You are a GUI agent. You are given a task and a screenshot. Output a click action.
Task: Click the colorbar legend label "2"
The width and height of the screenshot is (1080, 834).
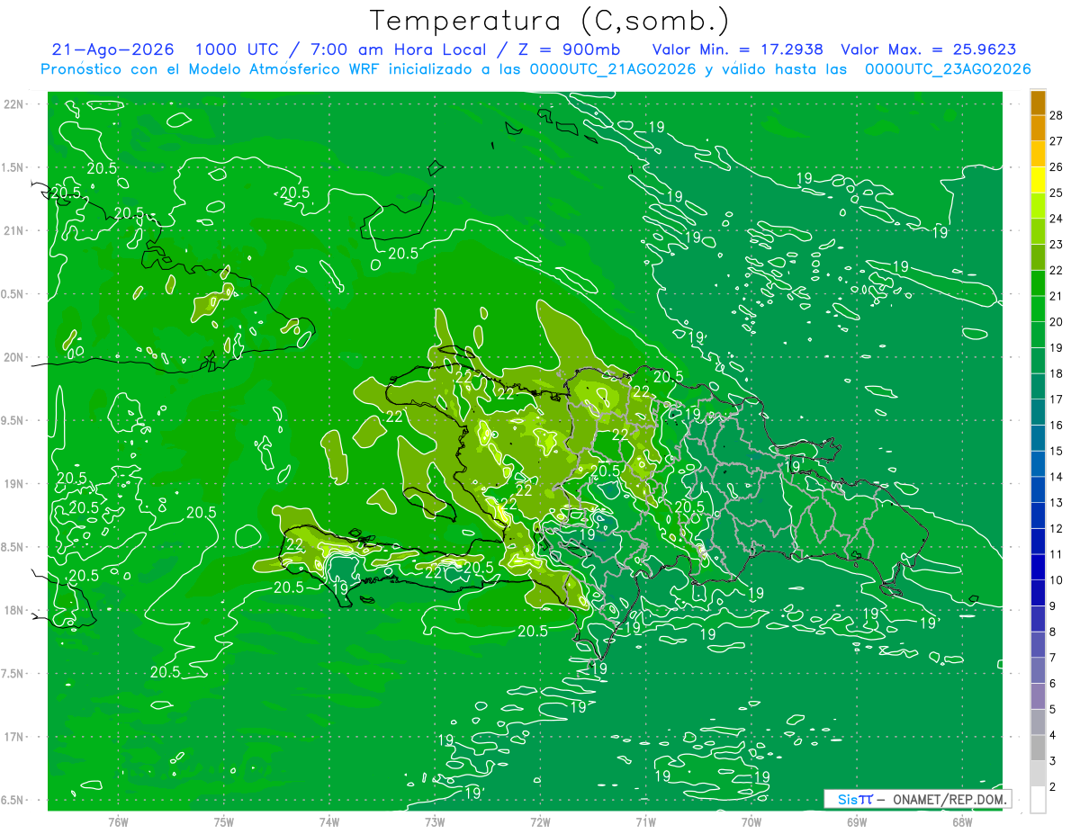point(1053,787)
